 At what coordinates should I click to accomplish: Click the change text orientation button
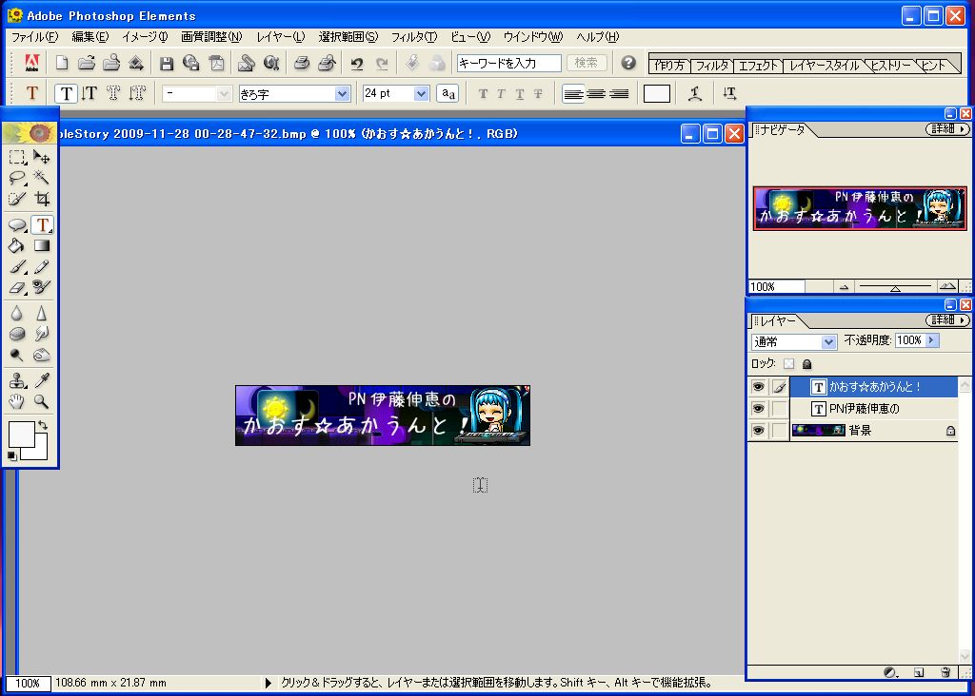coord(729,94)
